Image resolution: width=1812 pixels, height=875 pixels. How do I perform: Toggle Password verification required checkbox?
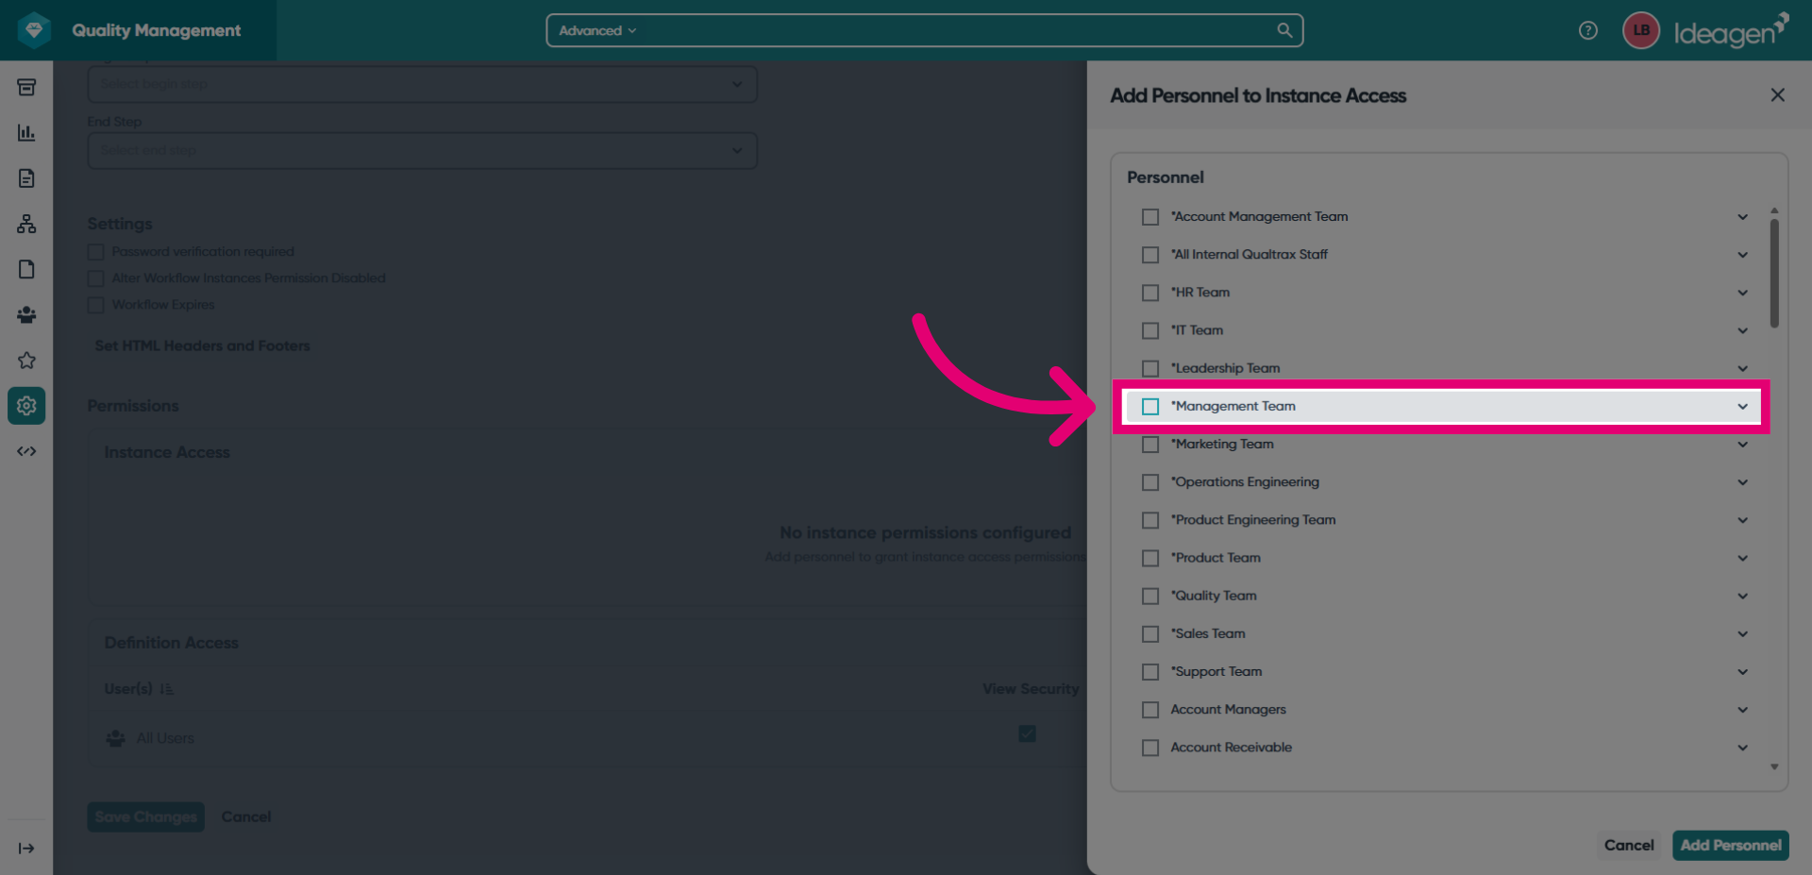(95, 252)
